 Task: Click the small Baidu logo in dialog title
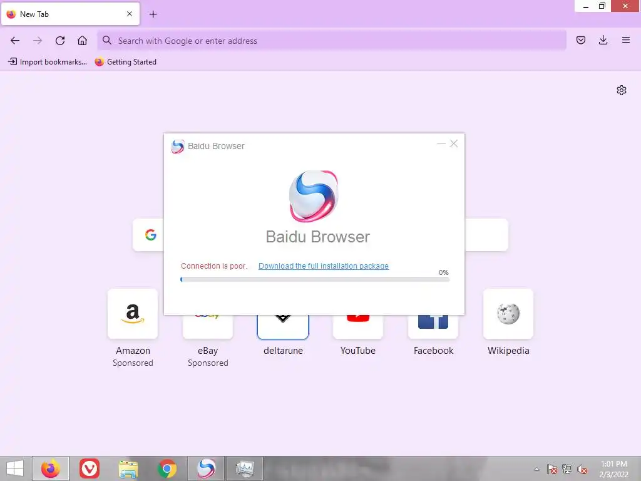tap(177, 147)
